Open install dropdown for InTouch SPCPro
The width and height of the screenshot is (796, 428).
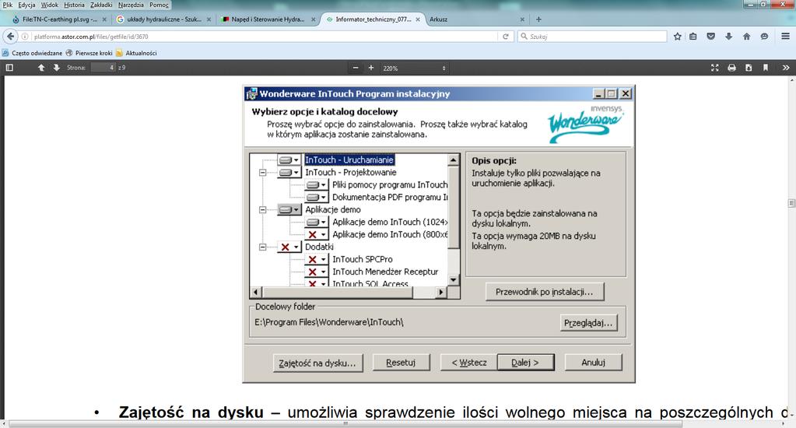click(x=317, y=259)
